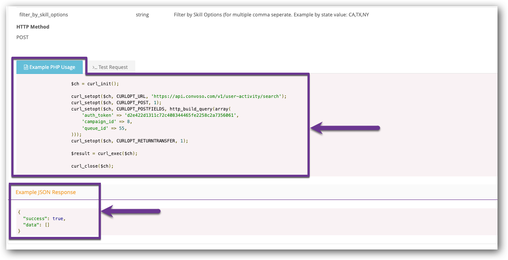Click the $ch = curl_init(); code line
The height and width of the screenshot is (260, 508).
click(95, 84)
